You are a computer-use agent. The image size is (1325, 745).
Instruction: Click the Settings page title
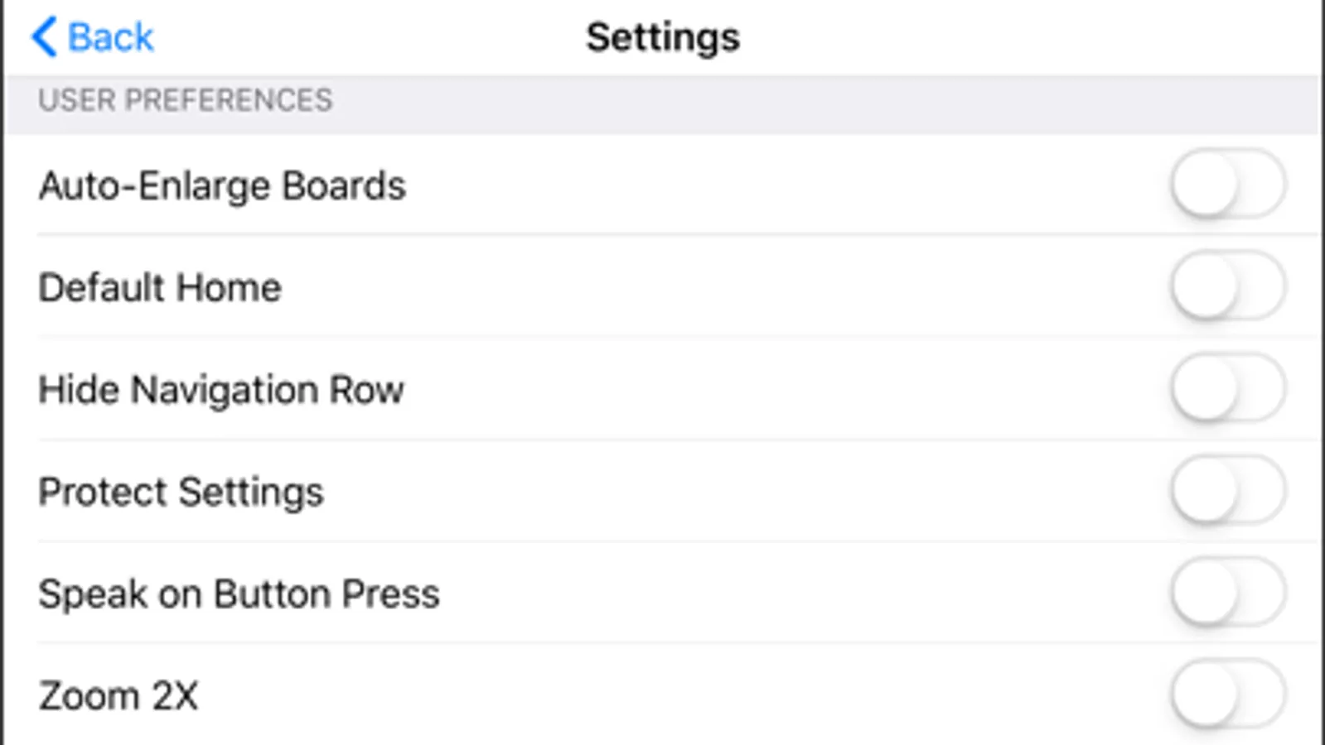pos(662,37)
